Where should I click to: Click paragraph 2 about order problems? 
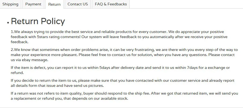[124, 55]
